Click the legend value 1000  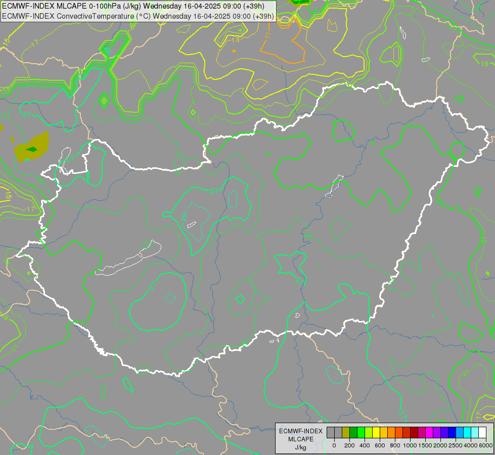pos(410,445)
